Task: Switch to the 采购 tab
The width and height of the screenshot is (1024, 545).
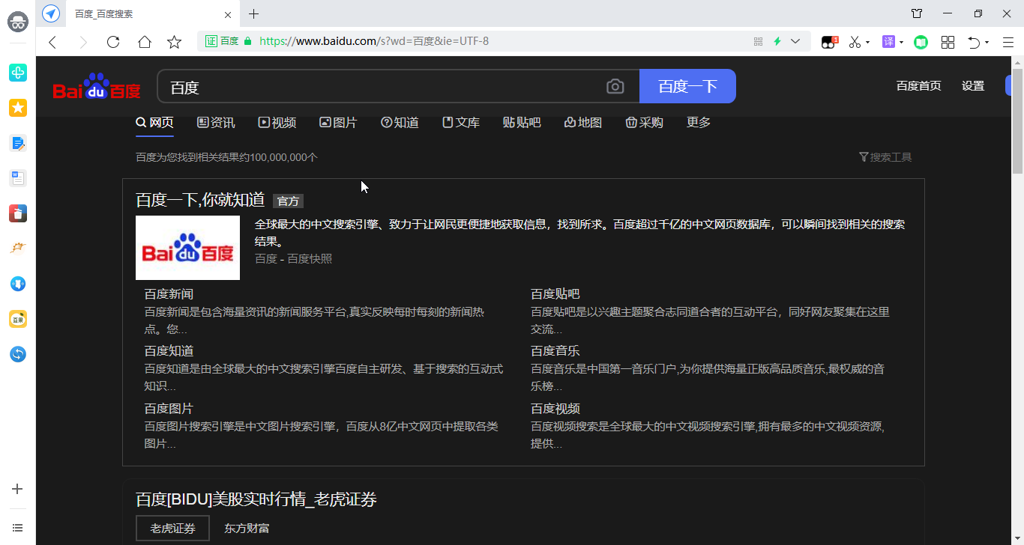Action: 645,123
